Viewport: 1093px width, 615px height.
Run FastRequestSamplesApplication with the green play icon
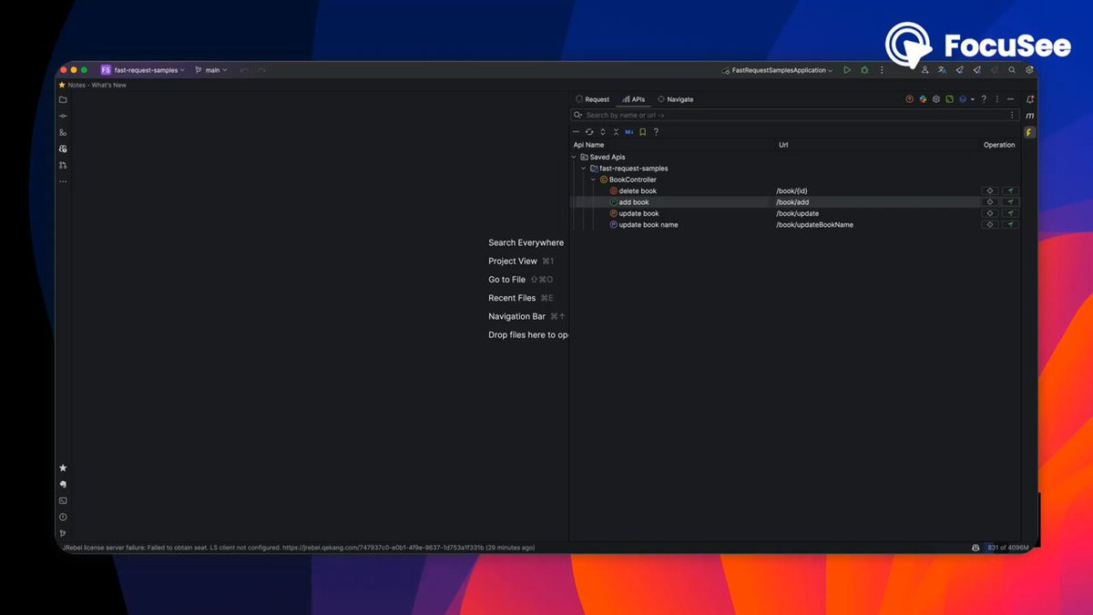(x=847, y=70)
